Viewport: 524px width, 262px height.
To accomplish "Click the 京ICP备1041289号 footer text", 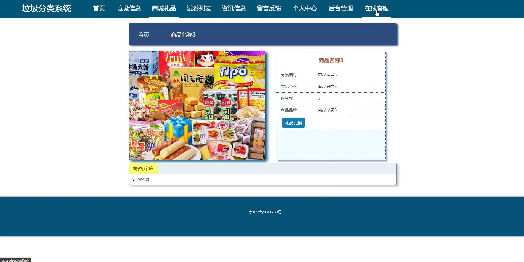I will 265,212.
